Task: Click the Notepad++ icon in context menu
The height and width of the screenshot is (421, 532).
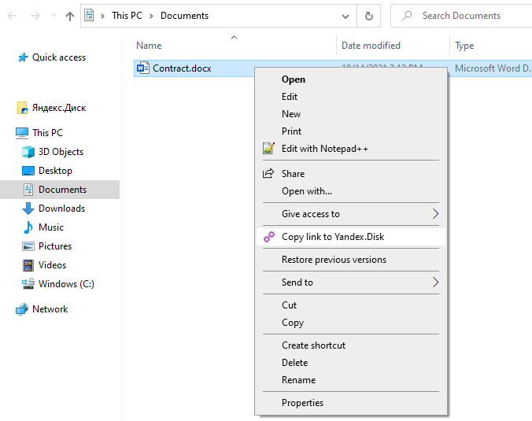Action: click(x=269, y=149)
